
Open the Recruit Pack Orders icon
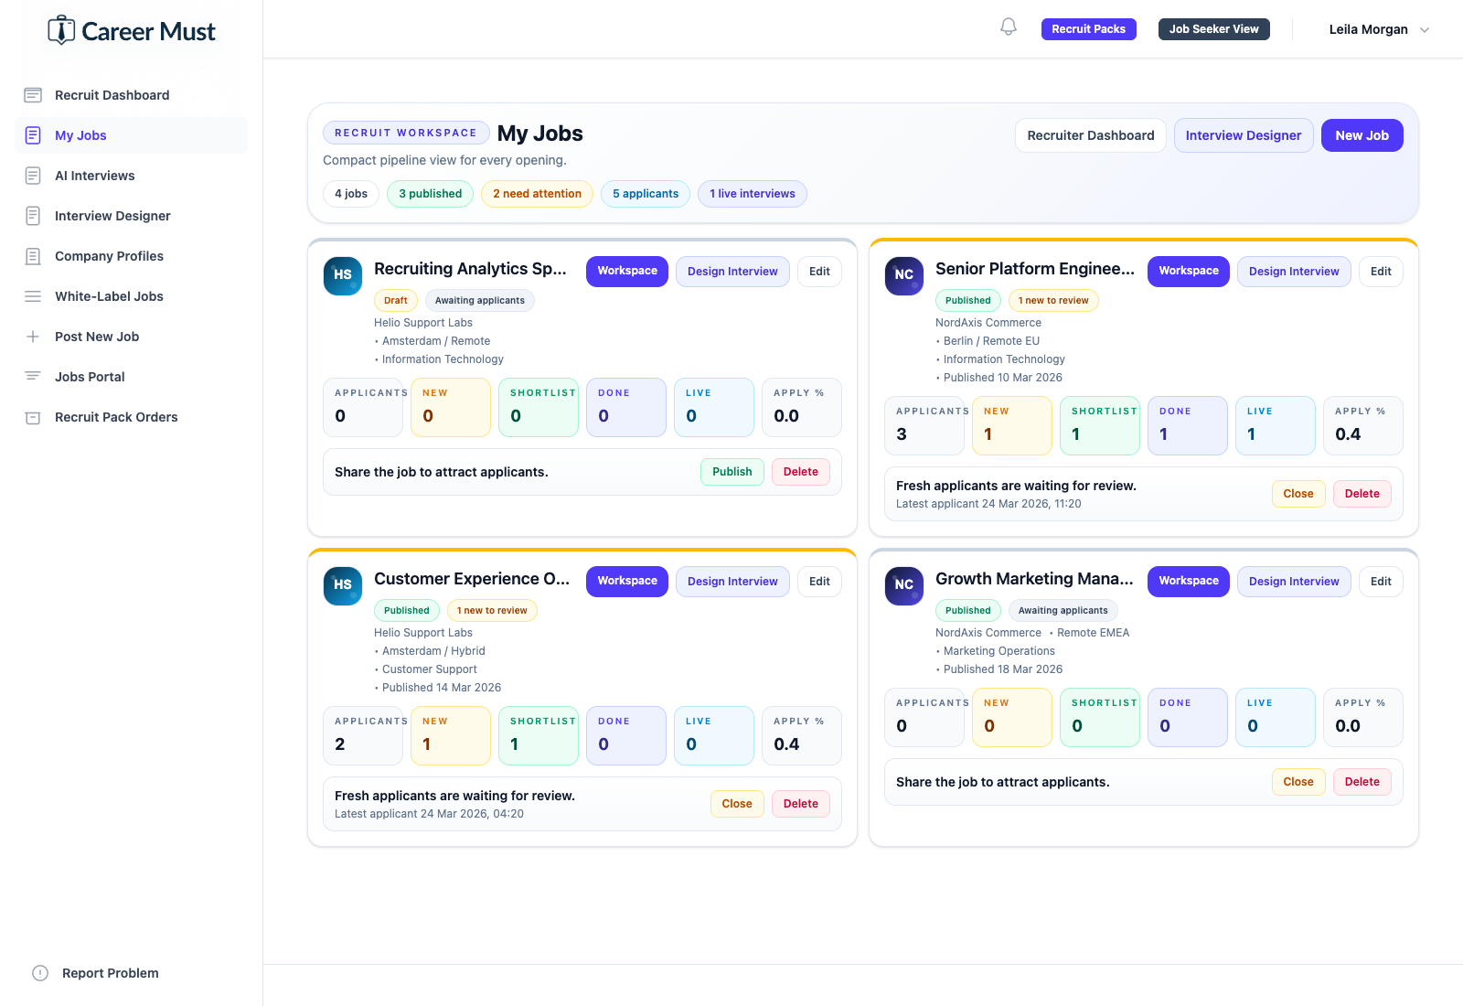coord(33,417)
